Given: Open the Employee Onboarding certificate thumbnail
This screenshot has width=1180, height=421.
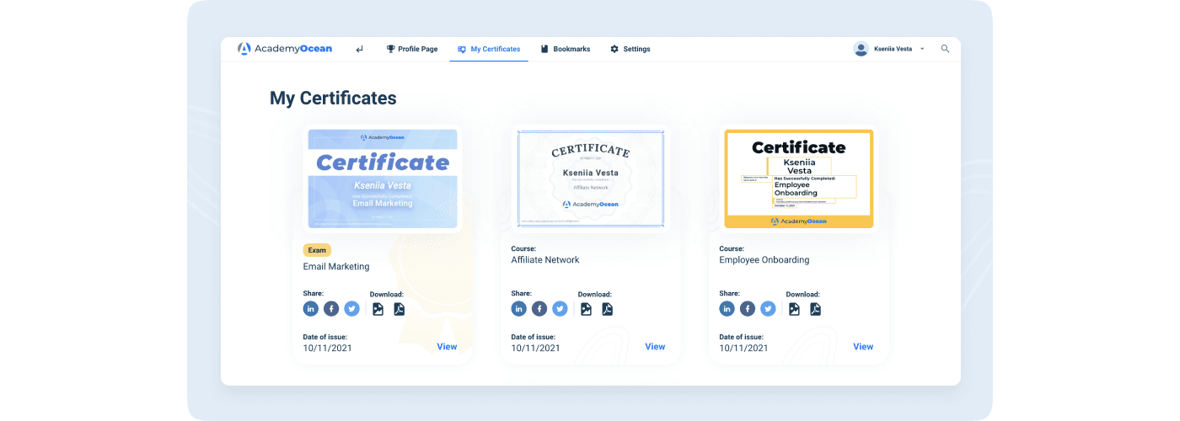Looking at the screenshot, I should pos(799,179).
